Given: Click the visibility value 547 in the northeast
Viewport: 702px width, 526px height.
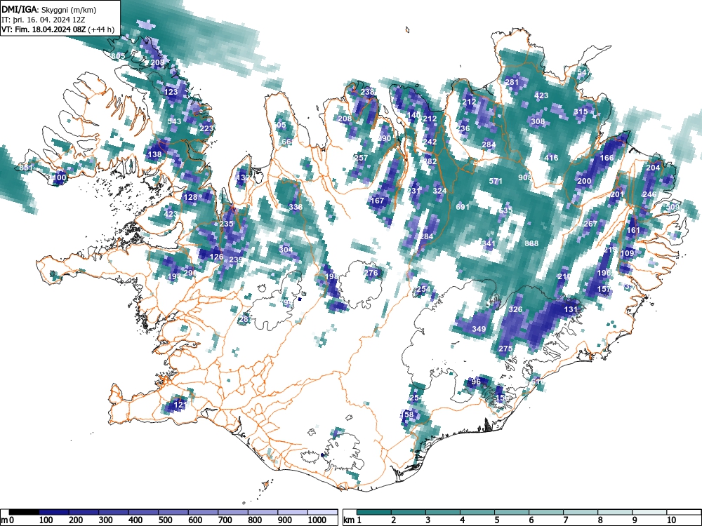Looking at the screenshot, I should pos(584,72).
